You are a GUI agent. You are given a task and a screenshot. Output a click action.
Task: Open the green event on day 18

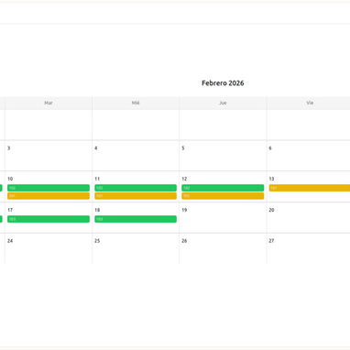coord(136,219)
